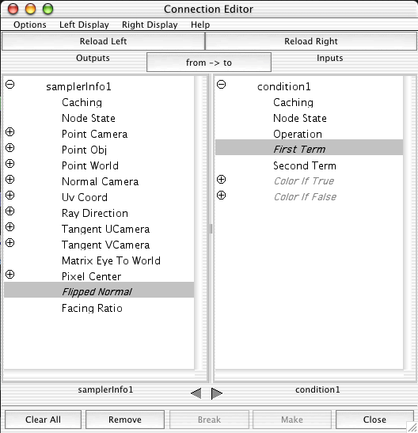Expand Color If False attribute

click(x=221, y=196)
